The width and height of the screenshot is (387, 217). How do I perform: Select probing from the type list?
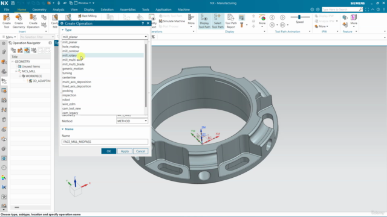point(103,91)
